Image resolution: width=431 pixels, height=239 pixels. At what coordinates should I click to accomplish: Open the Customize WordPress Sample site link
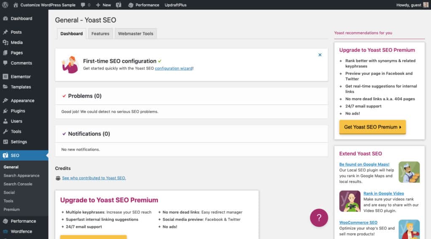tap(44, 5)
